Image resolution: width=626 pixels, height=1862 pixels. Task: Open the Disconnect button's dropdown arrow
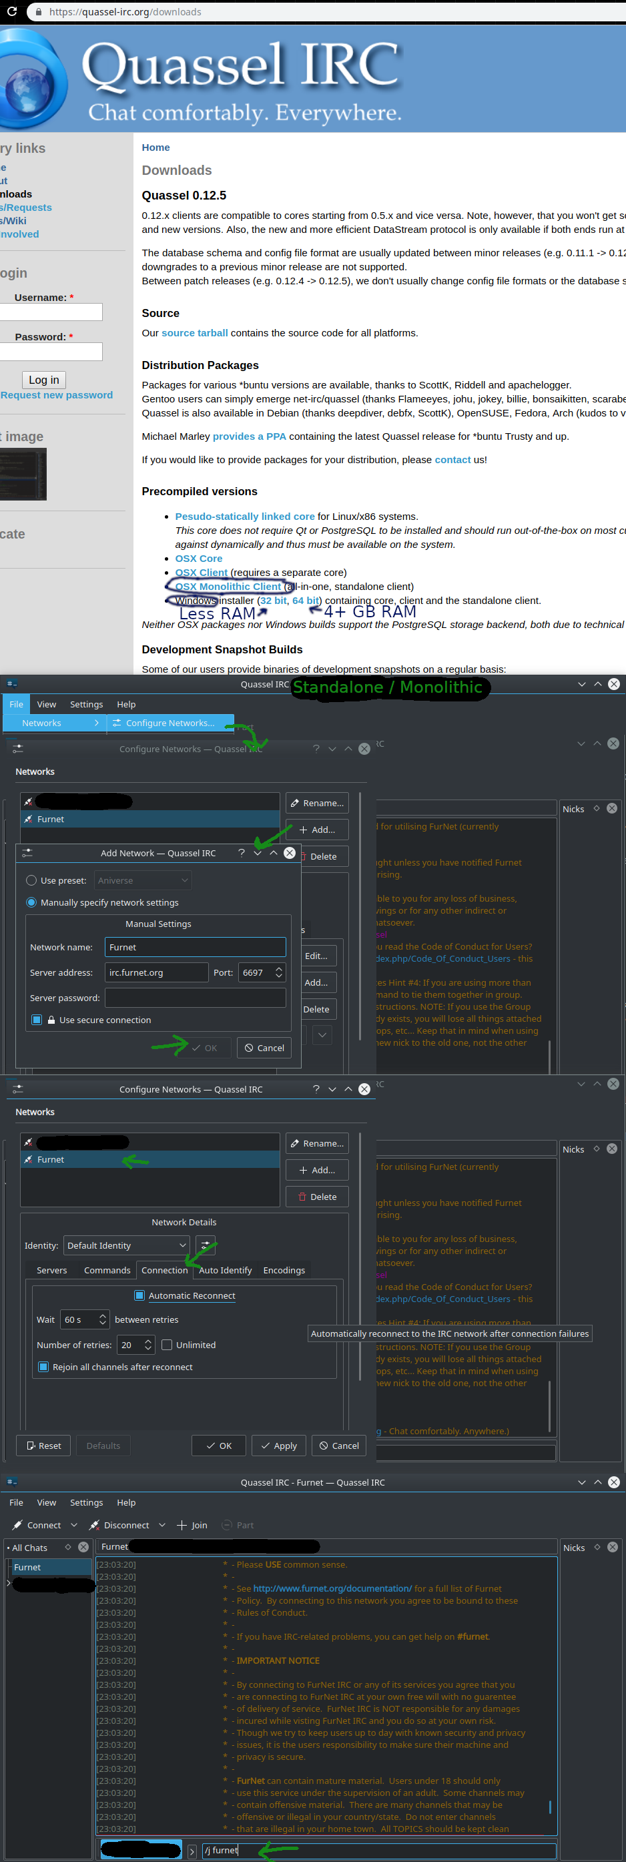(162, 1525)
